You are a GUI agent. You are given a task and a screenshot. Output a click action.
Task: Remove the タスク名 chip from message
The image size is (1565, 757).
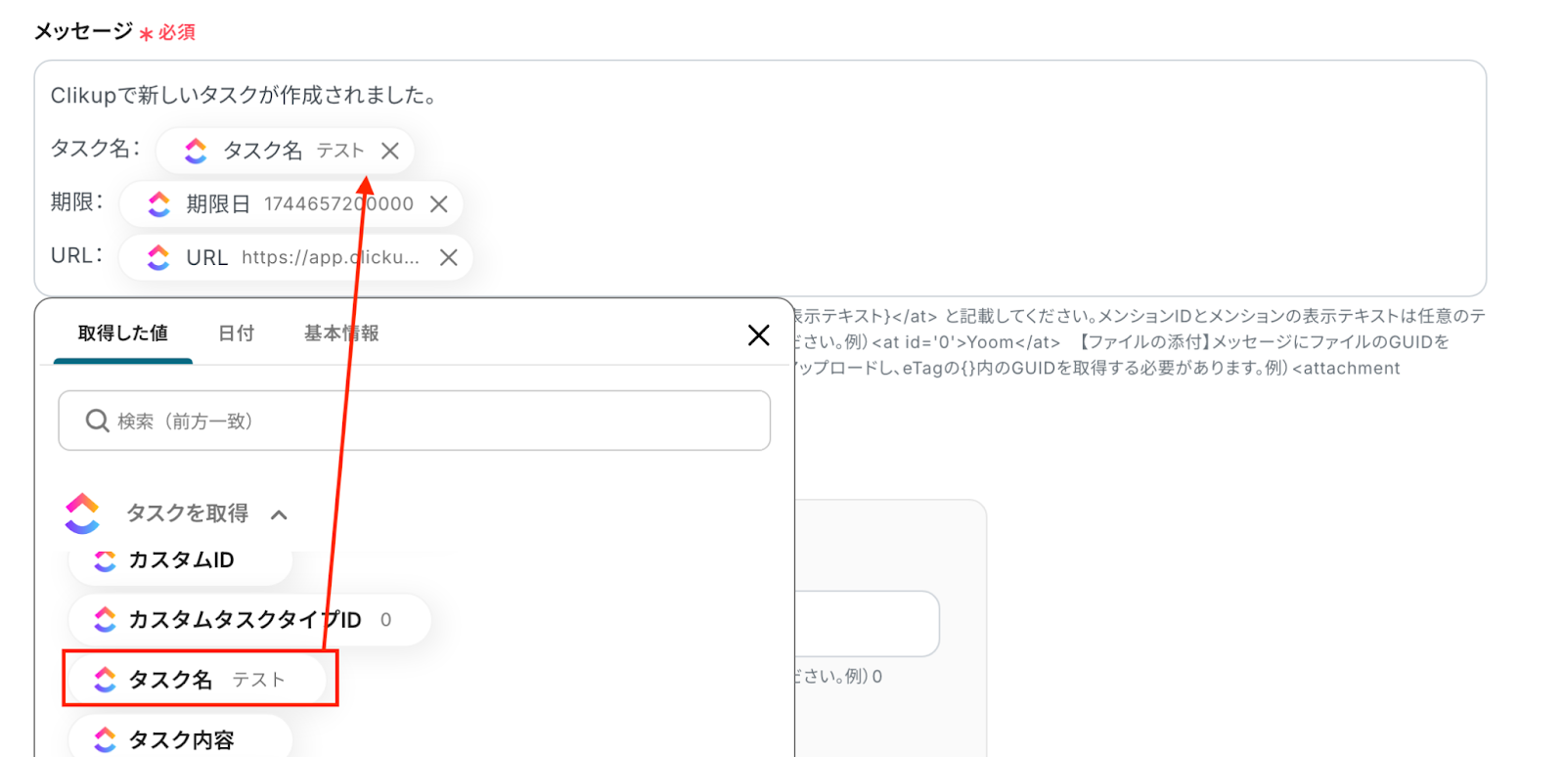click(x=390, y=151)
